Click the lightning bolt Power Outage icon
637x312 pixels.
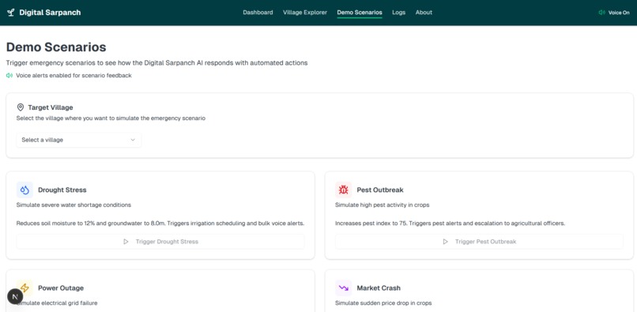coord(24,288)
